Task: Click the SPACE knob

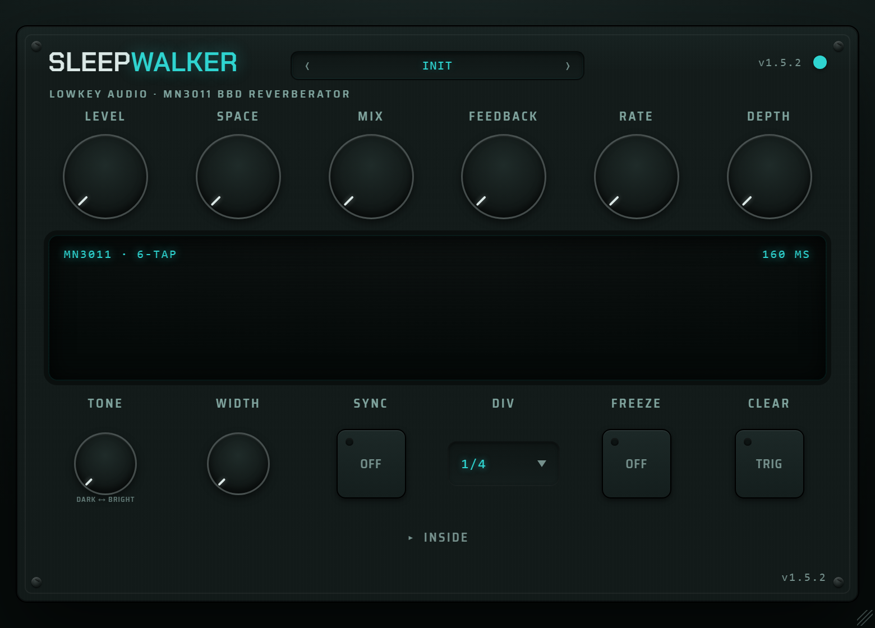Action: pyautogui.click(x=238, y=177)
